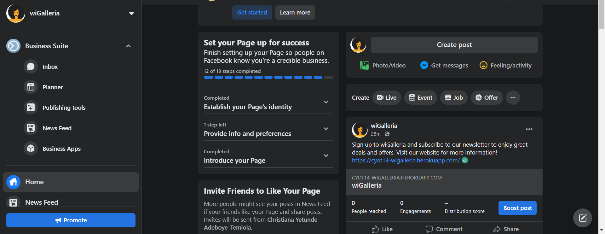Click the Promote button

(x=71, y=220)
